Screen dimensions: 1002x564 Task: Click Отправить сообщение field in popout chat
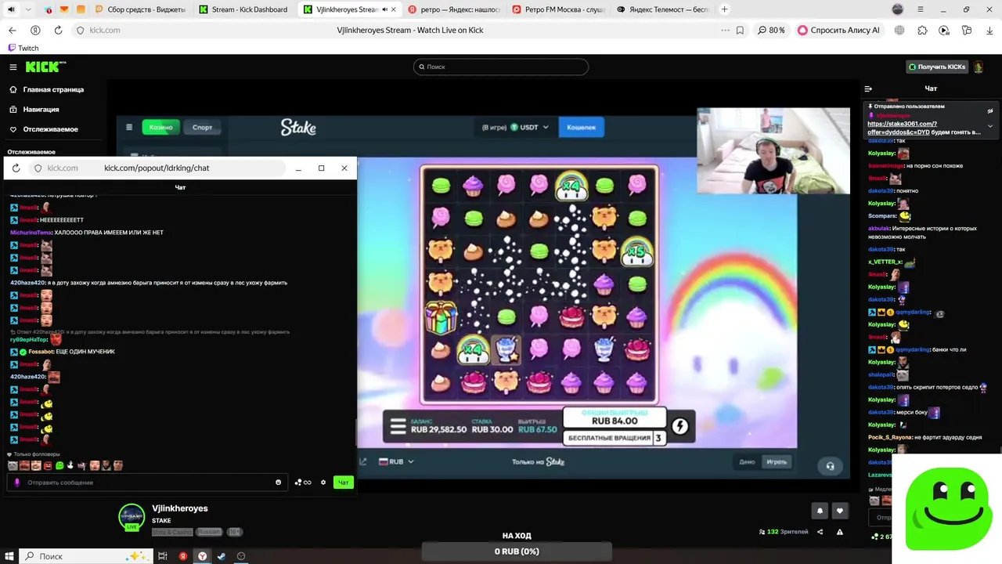point(149,483)
